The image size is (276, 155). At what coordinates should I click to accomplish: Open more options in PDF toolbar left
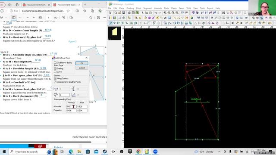click(20, 18)
